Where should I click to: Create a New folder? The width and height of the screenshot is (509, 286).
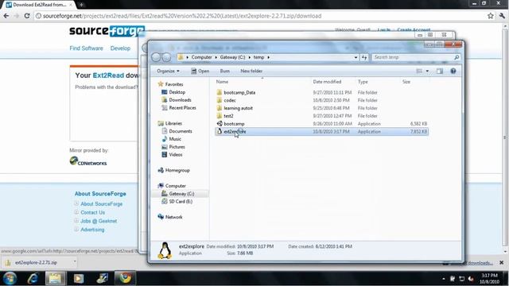pos(251,71)
